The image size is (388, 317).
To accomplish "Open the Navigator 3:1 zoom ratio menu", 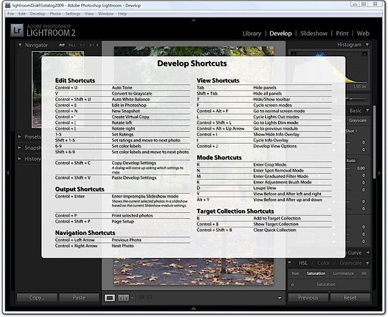I will [94, 45].
